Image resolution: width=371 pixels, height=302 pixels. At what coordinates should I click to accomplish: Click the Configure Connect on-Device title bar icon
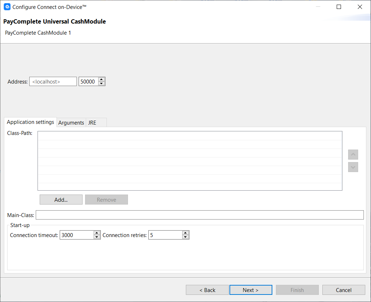tap(7, 6)
